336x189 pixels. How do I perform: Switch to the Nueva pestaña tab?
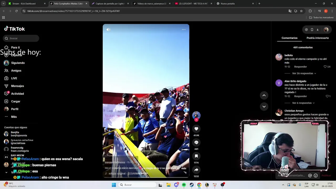tap(235, 4)
